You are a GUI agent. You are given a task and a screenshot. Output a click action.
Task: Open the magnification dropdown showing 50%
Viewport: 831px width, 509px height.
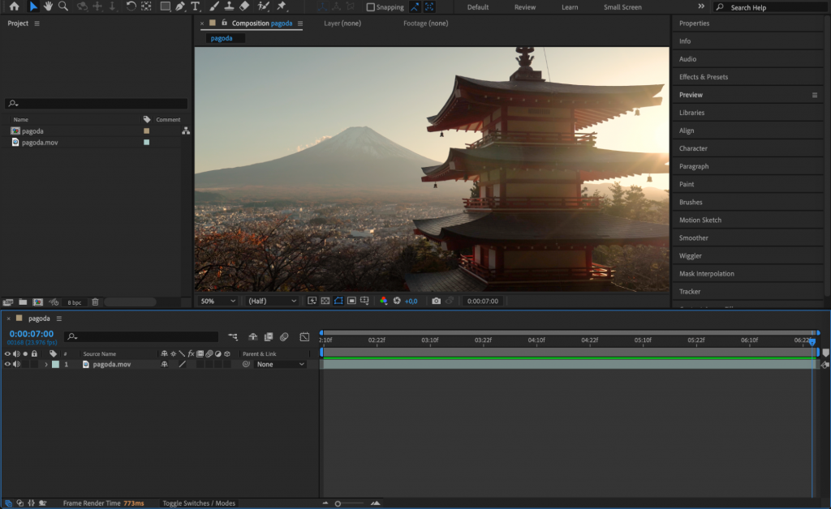point(217,300)
